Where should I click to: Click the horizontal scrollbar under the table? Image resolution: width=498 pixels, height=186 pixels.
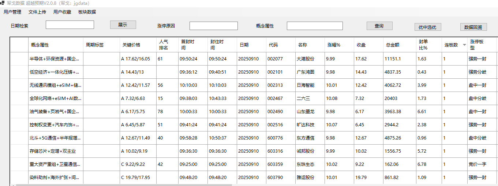(124, 185)
